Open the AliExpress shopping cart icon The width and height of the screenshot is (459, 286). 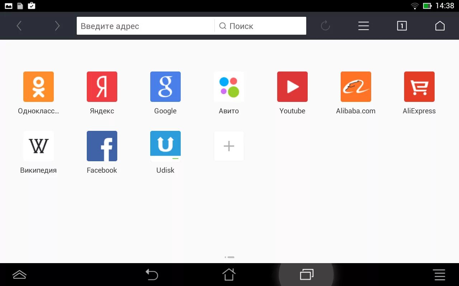coord(419,87)
